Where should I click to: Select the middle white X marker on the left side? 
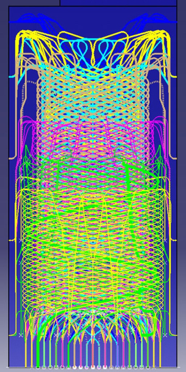pos(21,263)
